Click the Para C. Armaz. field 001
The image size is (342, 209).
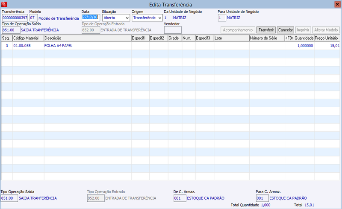[x=262, y=198]
